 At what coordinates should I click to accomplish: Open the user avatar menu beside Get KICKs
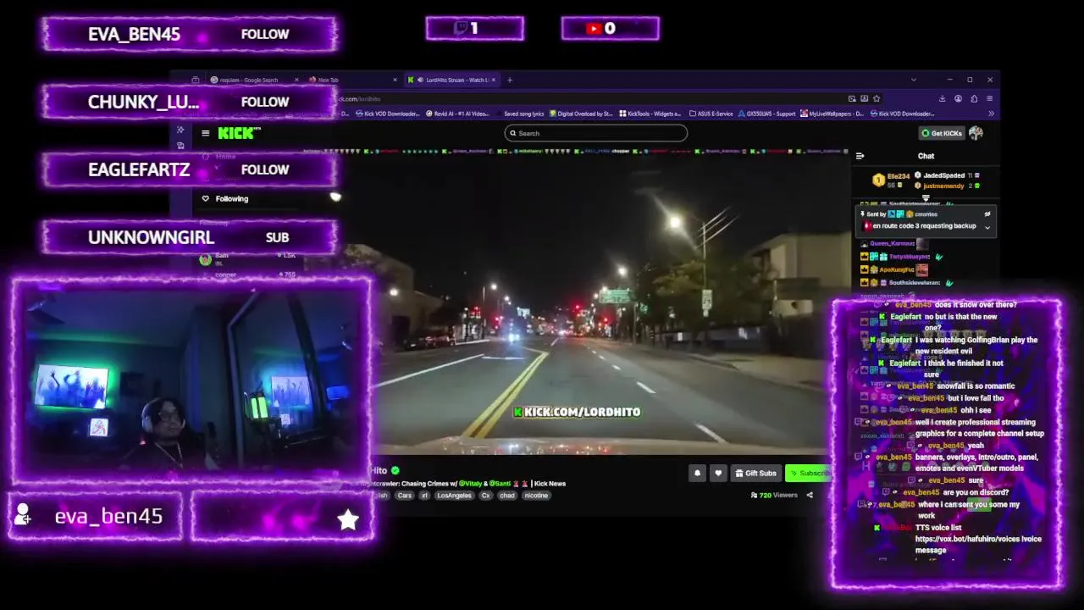[976, 133]
